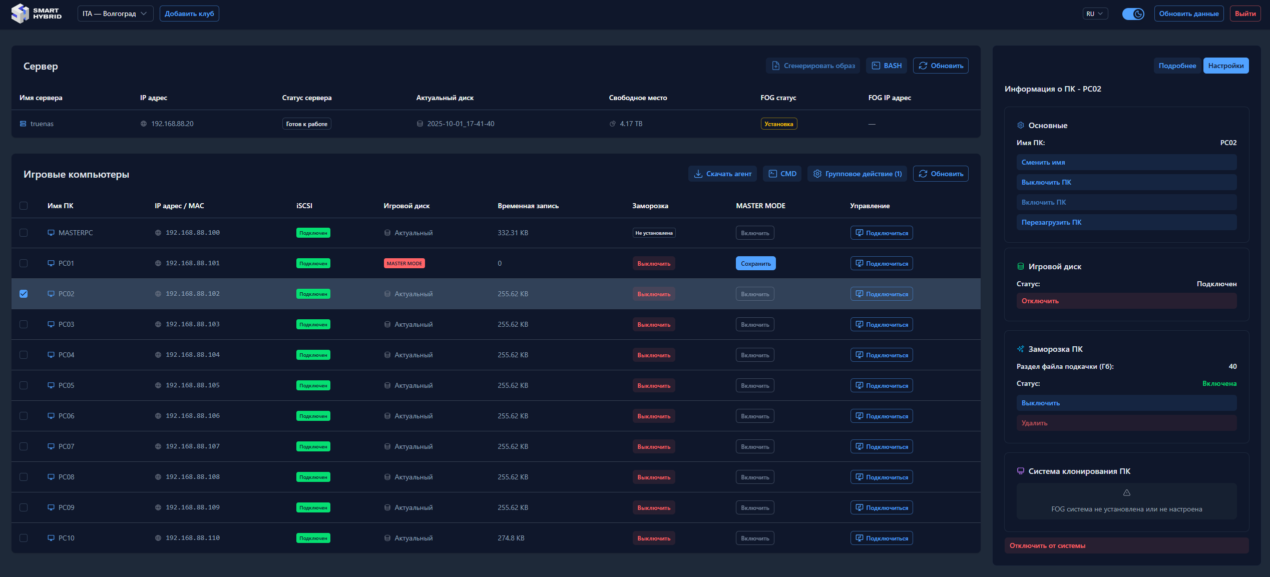
Task: Click the monitor icon next to PC10
Action: (51, 538)
